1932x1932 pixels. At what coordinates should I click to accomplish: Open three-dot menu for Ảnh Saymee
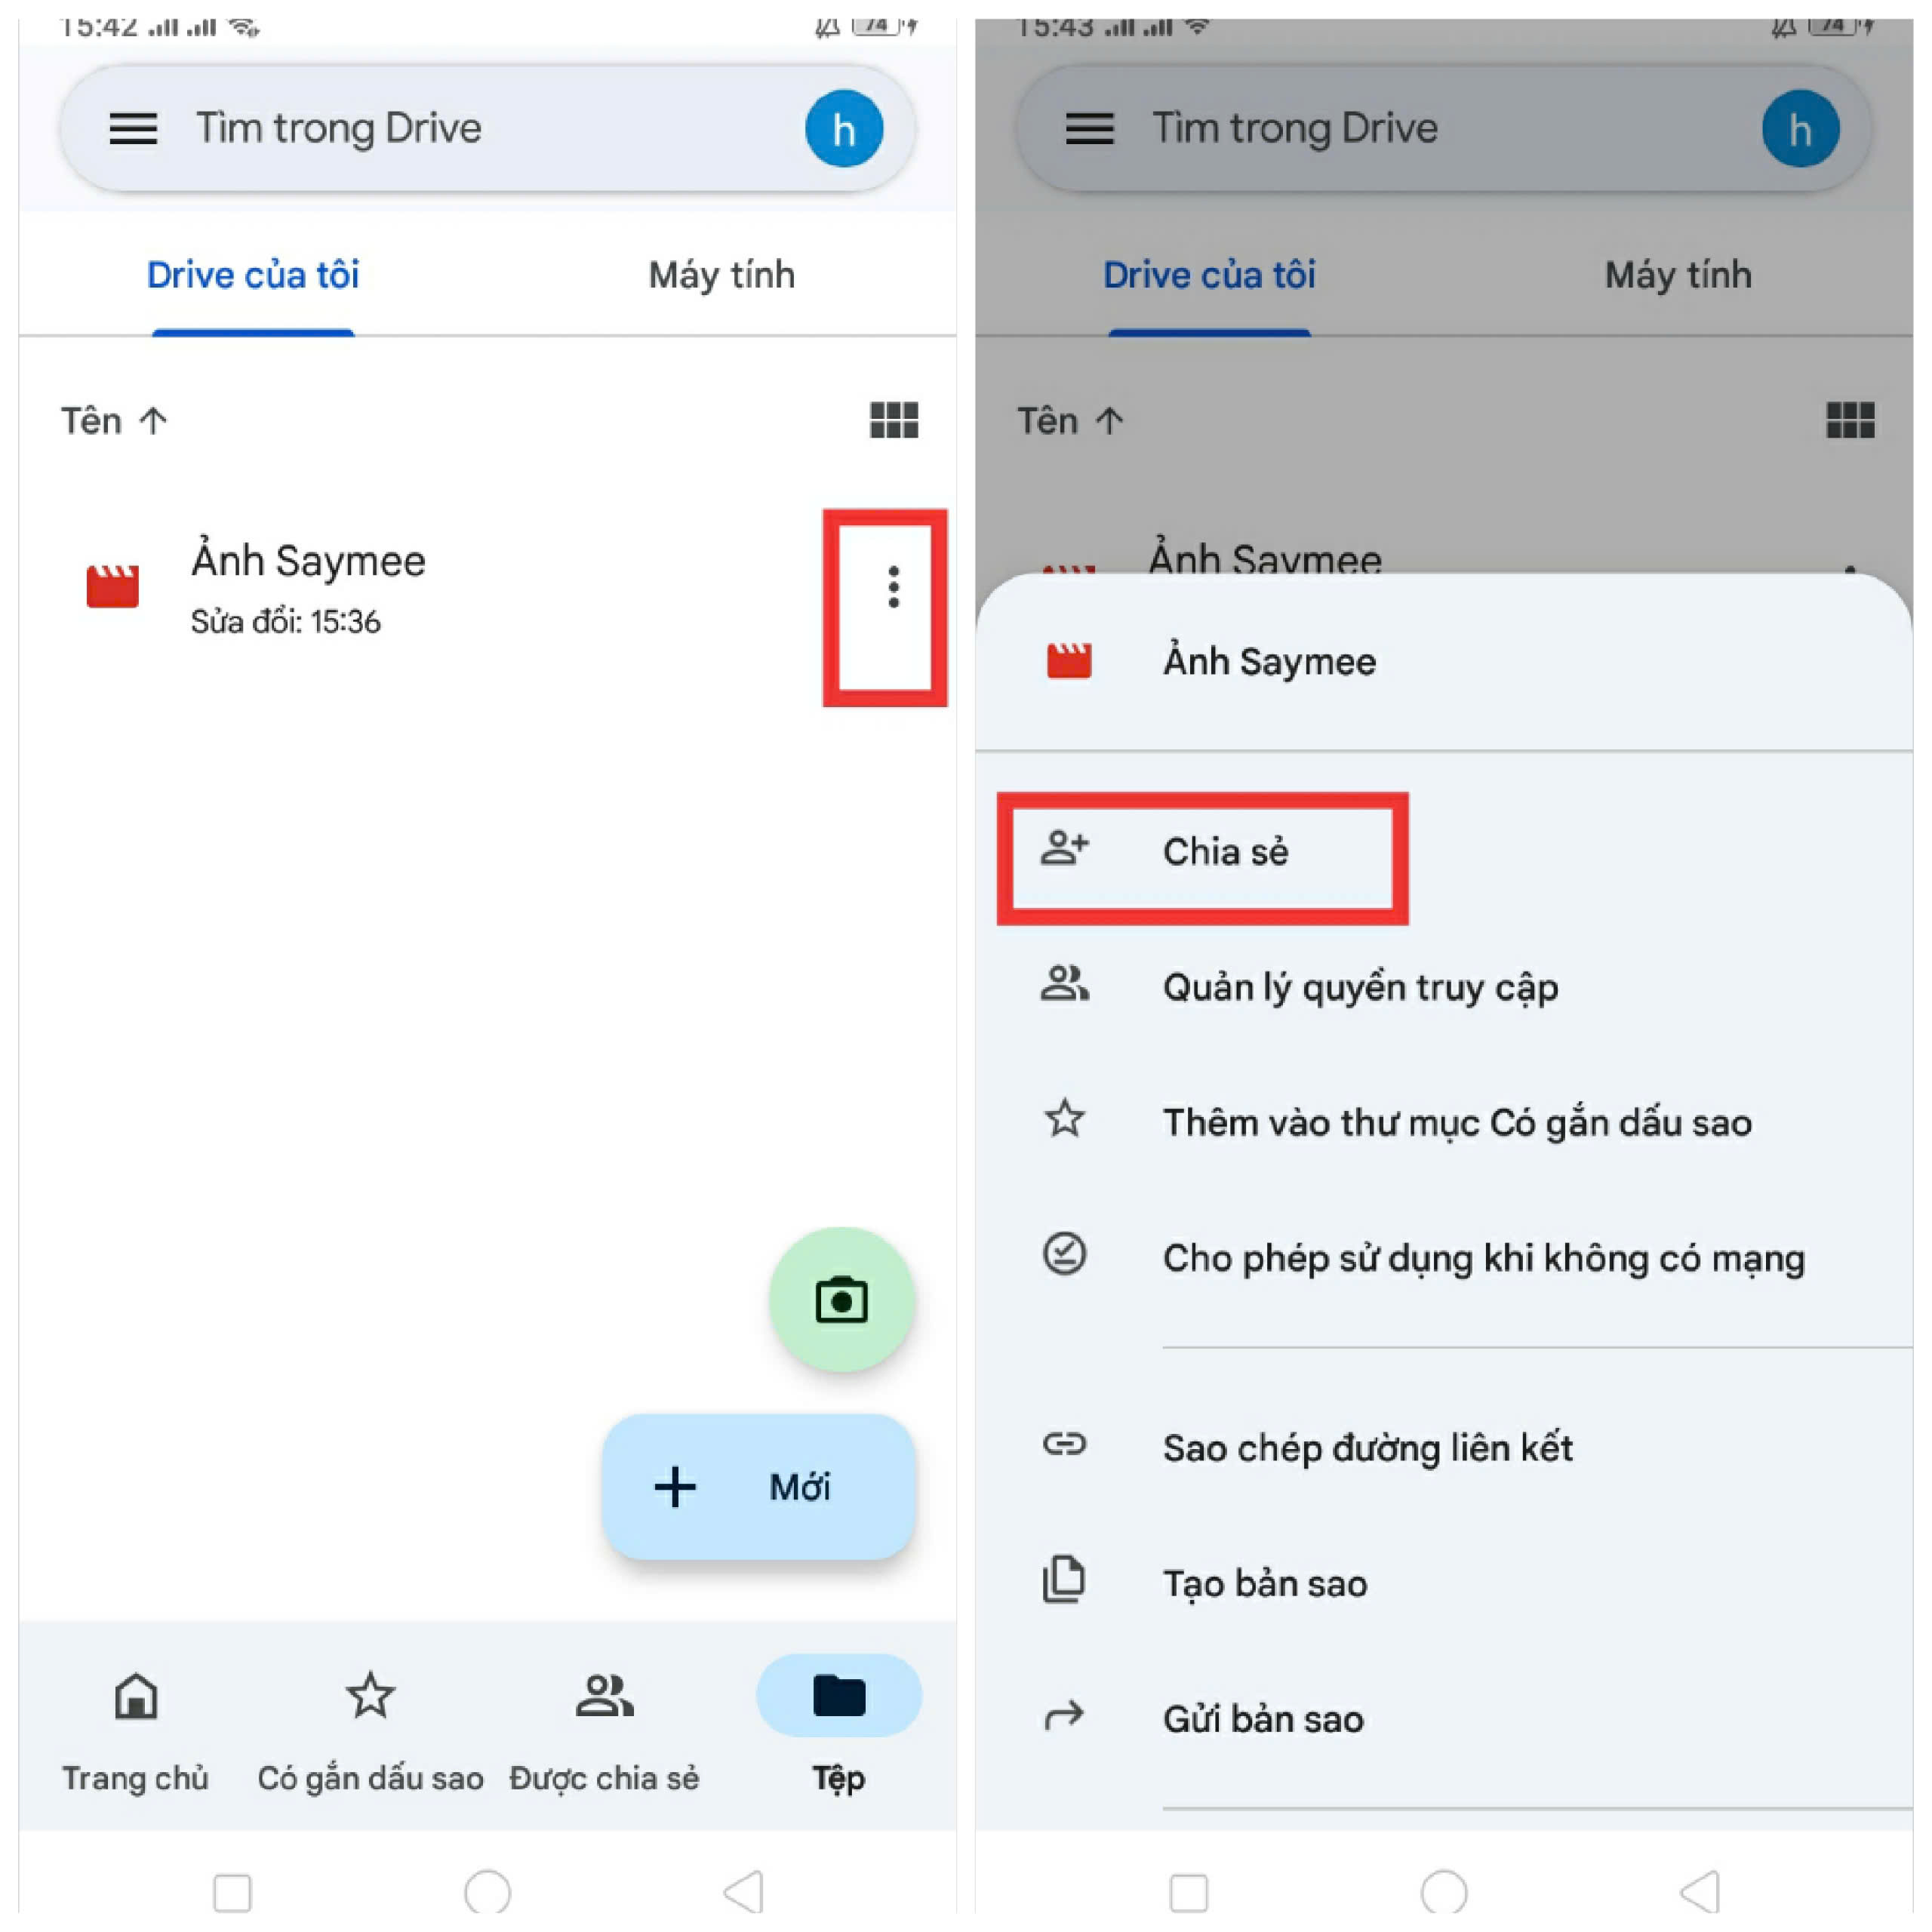[893, 587]
